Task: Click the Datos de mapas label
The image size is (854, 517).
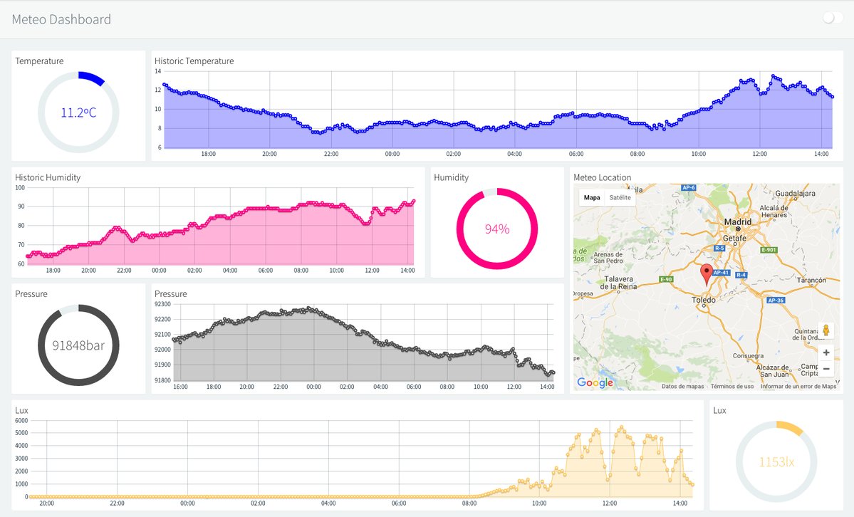Action: pos(682,387)
